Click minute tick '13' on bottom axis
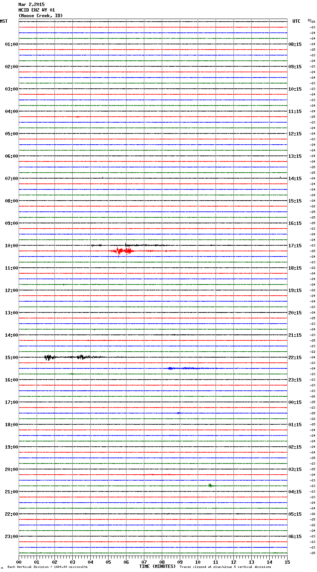Image resolution: width=317 pixels, height=572 pixels. (x=251, y=562)
